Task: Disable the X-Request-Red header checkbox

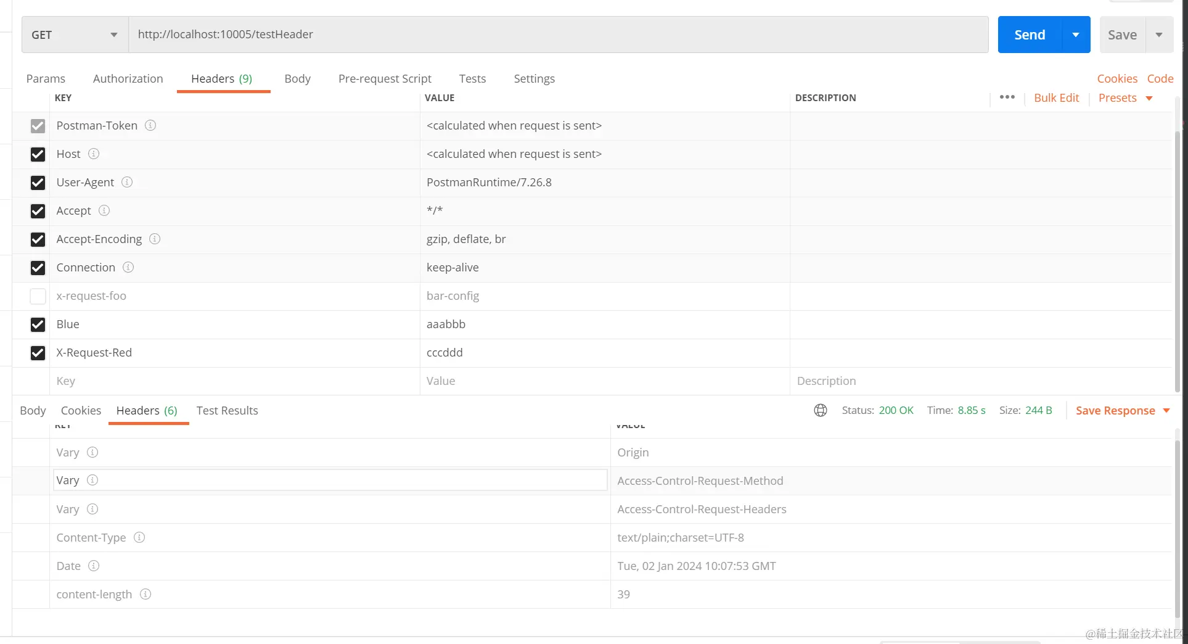Action: 38,353
